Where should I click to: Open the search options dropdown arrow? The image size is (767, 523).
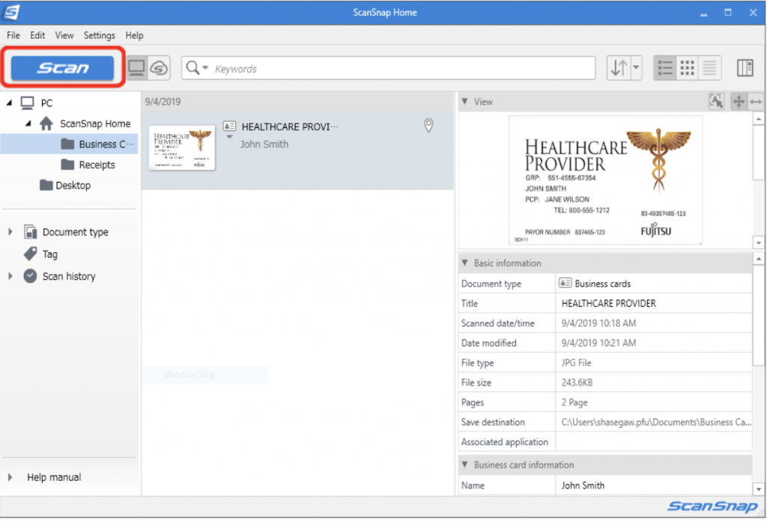205,67
